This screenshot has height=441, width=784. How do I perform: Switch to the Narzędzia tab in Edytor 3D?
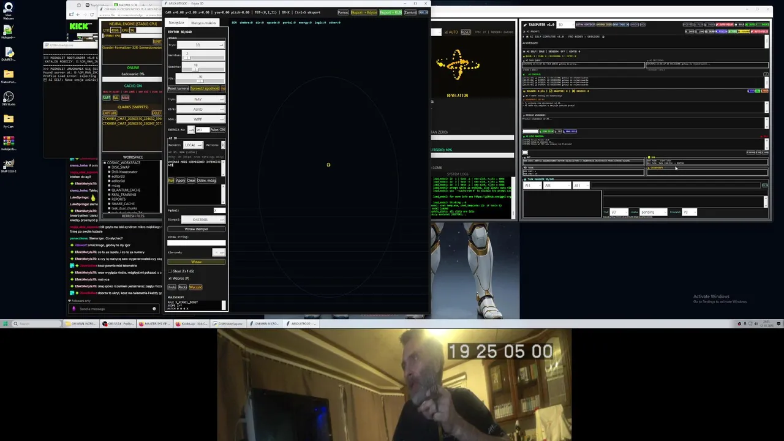tap(176, 23)
